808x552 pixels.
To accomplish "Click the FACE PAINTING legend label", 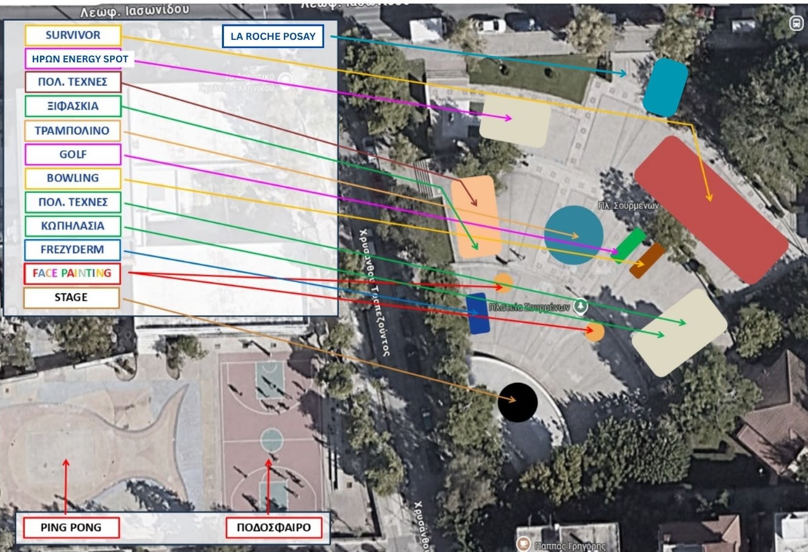I will click(x=72, y=273).
